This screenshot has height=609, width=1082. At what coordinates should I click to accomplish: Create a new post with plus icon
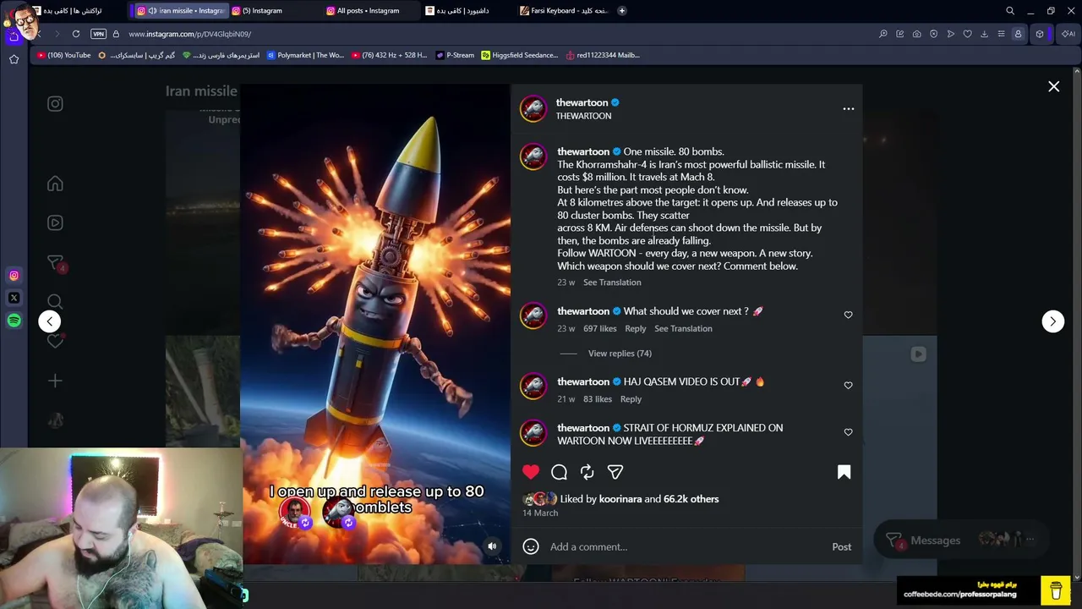tap(55, 381)
